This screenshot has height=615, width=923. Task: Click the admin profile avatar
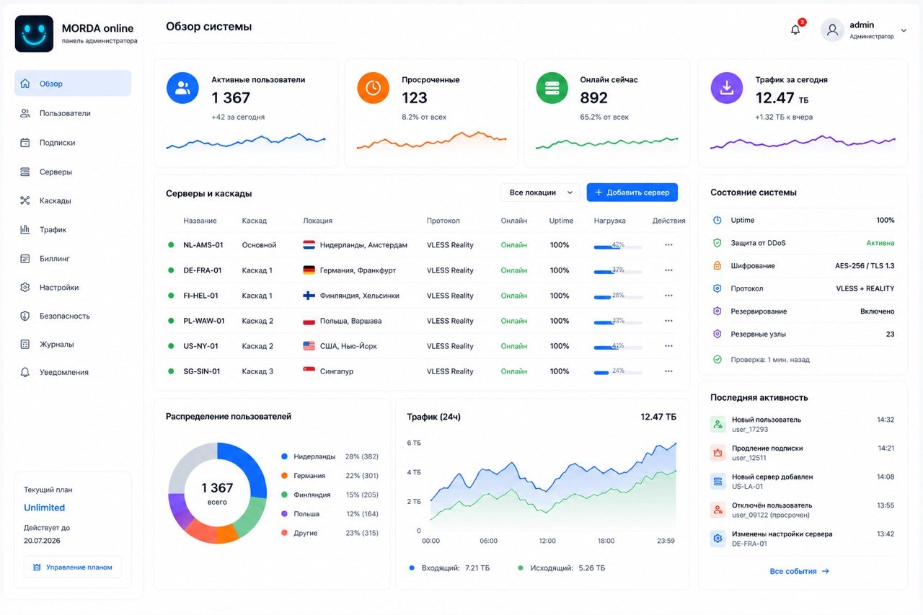[832, 30]
